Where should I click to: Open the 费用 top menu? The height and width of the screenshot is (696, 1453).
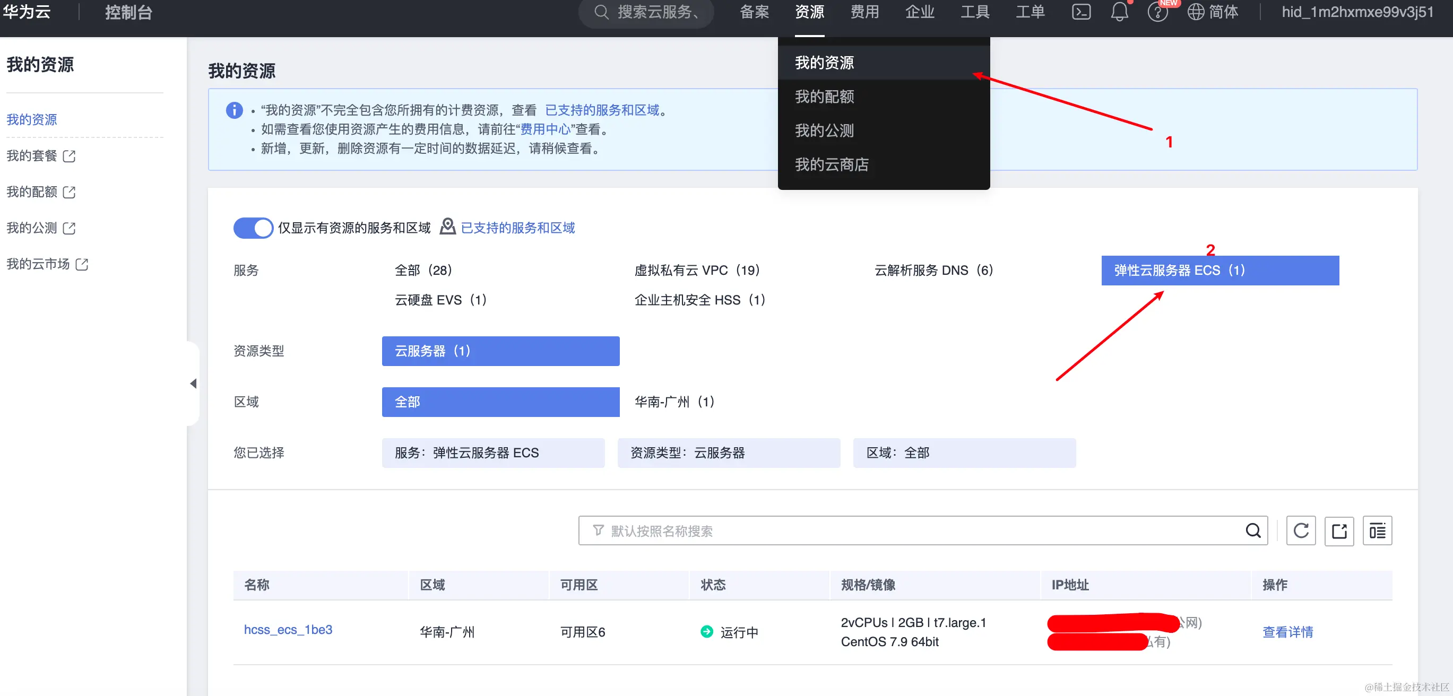(x=864, y=12)
